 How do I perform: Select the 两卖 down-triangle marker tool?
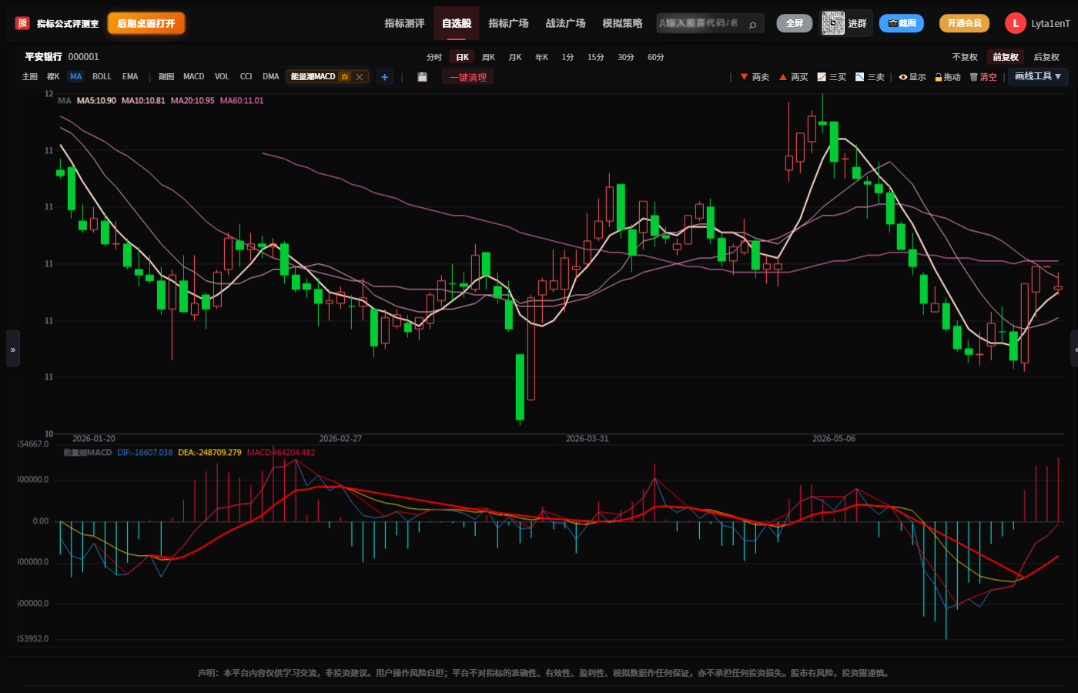(x=755, y=77)
